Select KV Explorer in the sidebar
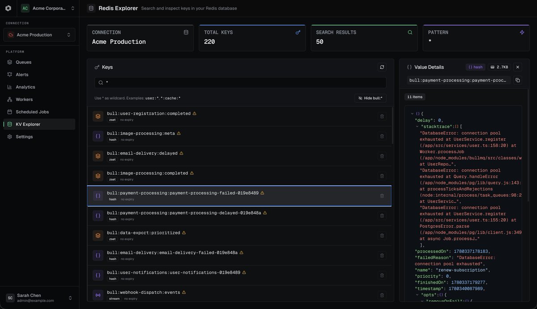This screenshot has width=537, height=309. (39, 124)
